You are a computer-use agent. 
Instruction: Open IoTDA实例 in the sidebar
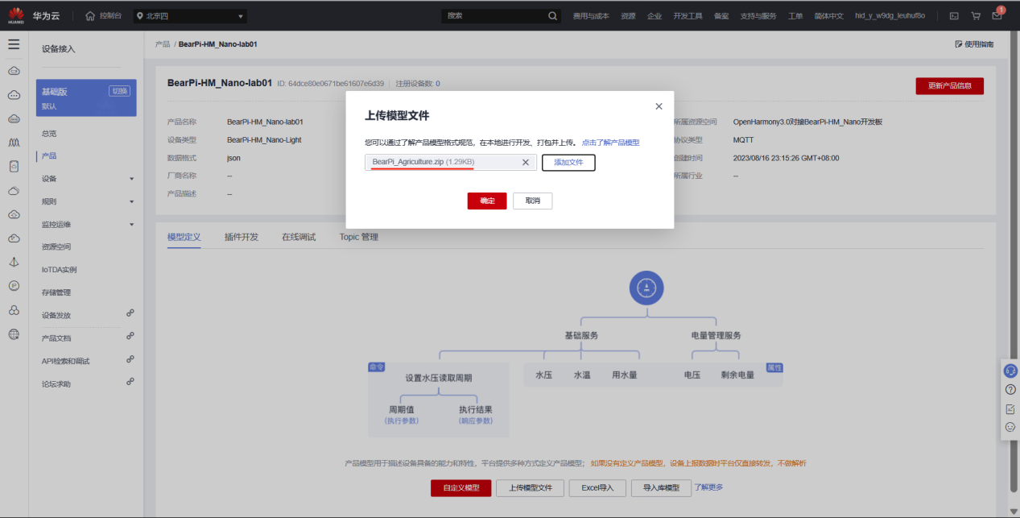(60, 270)
